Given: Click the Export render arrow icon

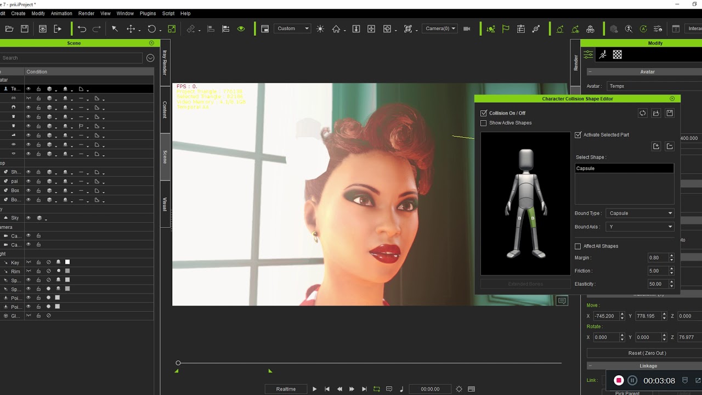Looking at the screenshot, I should 57,29.
